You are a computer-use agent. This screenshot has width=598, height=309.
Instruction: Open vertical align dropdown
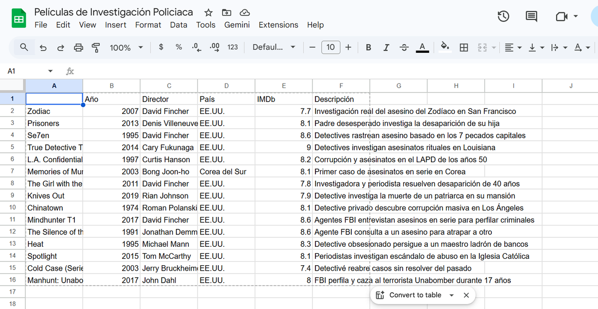click(536, 47)
